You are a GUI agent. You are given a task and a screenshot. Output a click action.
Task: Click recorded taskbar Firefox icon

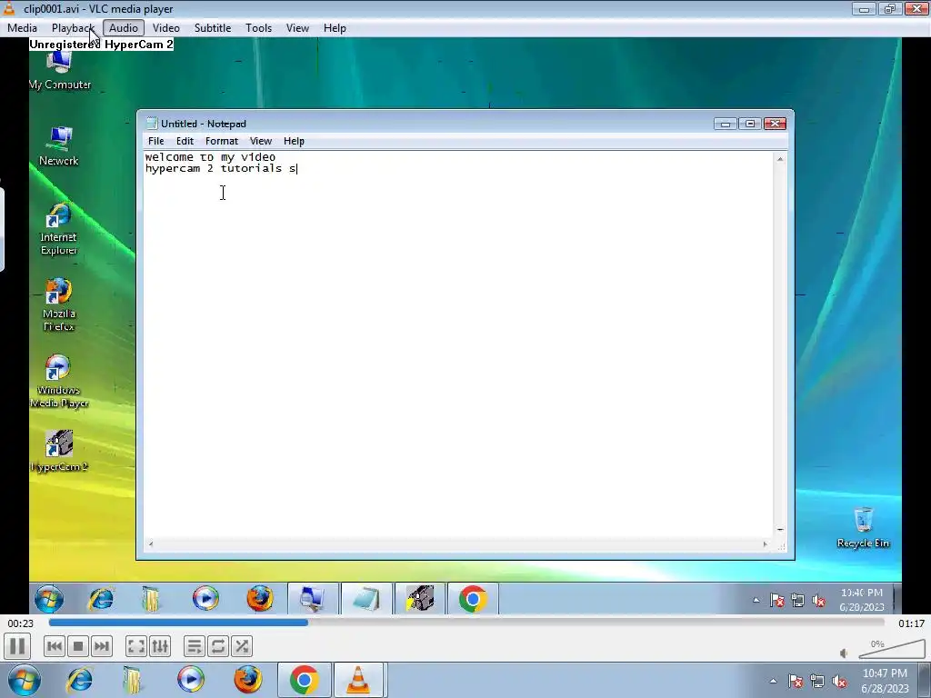(259, 598)
